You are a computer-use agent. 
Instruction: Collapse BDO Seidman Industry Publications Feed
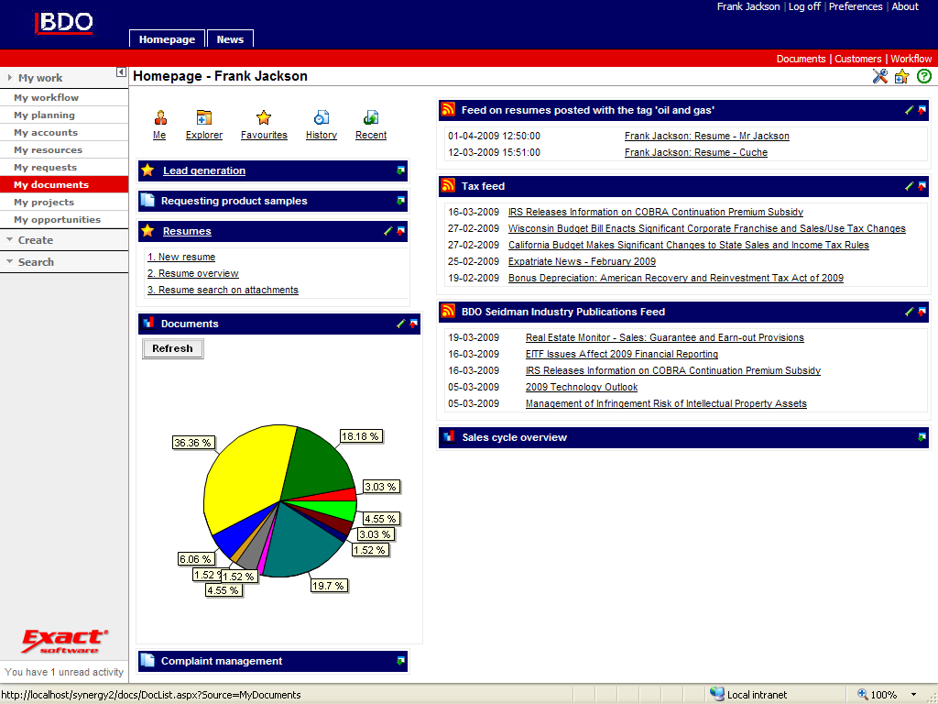click(x=922, y=312)
